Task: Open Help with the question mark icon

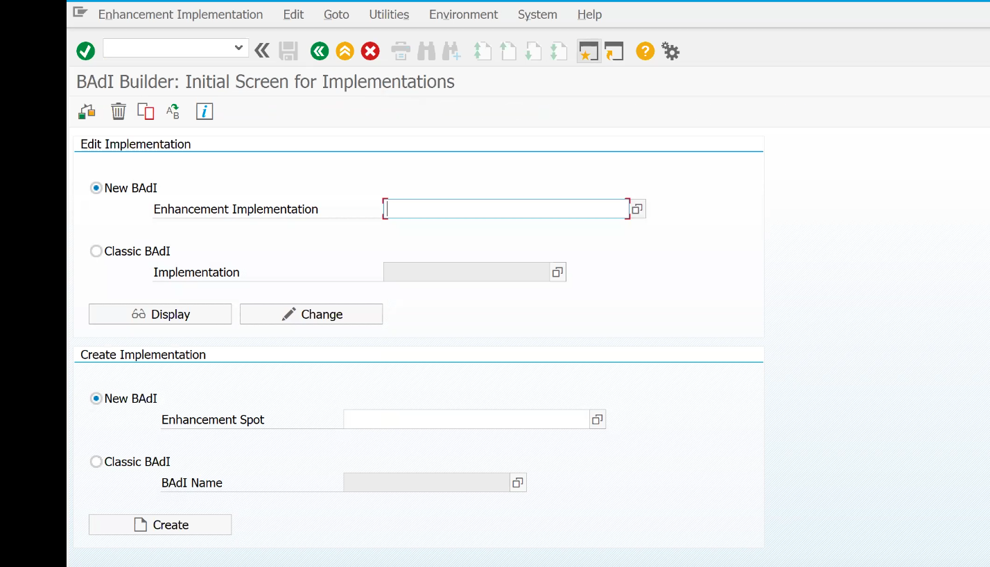Action: tap(645, 51)
